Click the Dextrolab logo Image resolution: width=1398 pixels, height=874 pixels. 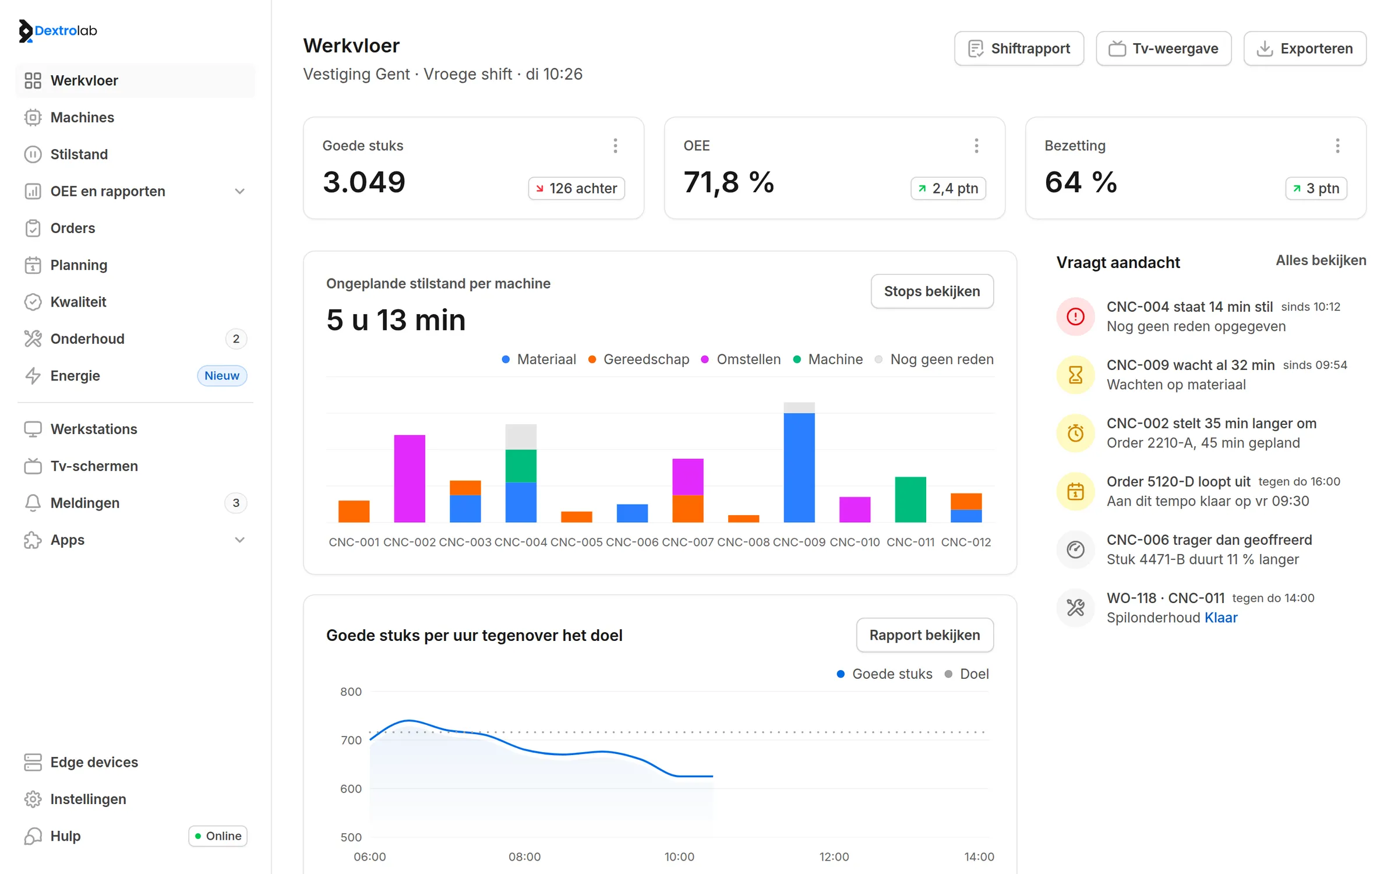[58, 30]
